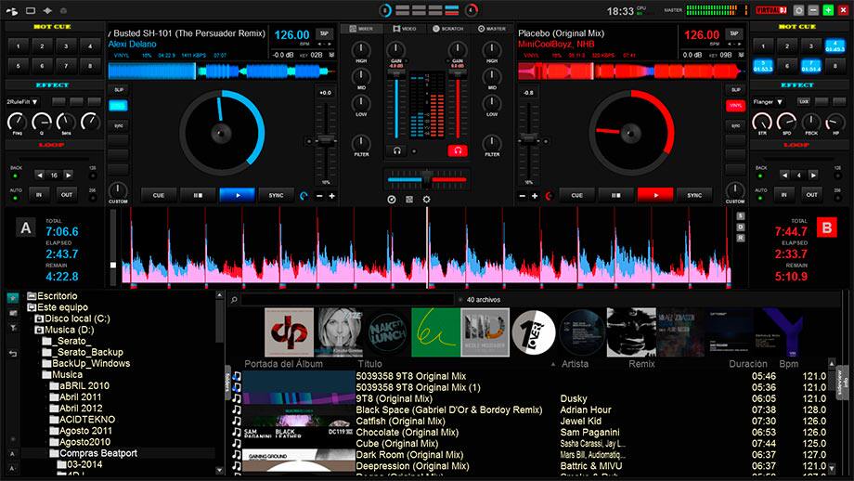
Task: Click the Escritorio desktop folder icon
Action: point(32,296)
